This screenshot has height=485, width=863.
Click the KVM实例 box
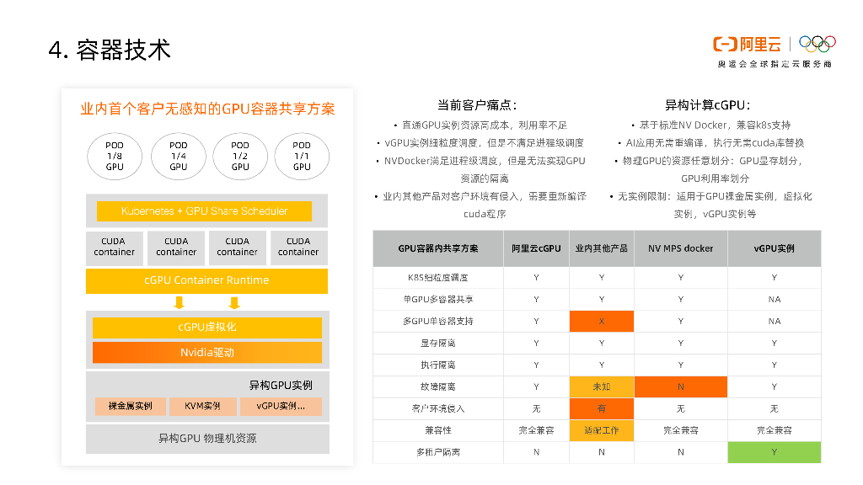click(202, 407)
